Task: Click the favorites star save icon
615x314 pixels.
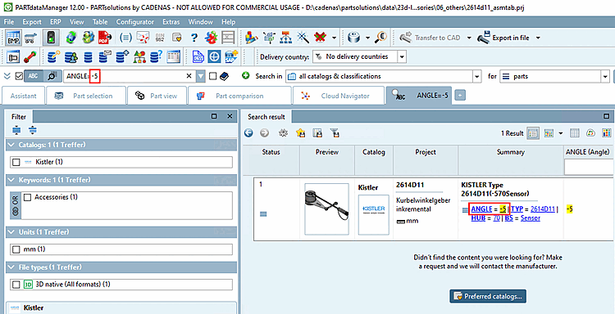Action: click(300, 133)
